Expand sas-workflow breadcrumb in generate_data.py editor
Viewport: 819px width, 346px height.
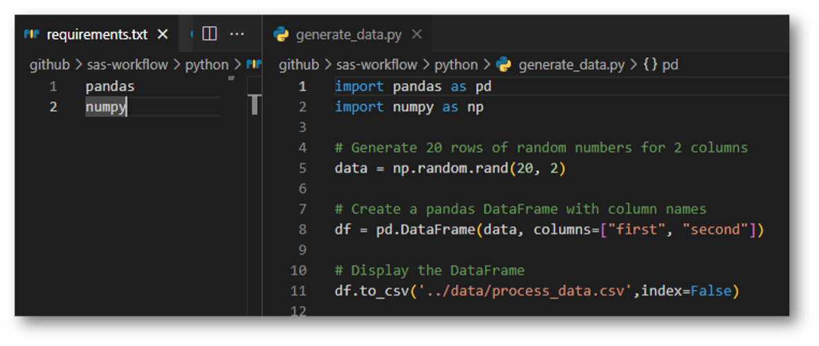(376, 65)
